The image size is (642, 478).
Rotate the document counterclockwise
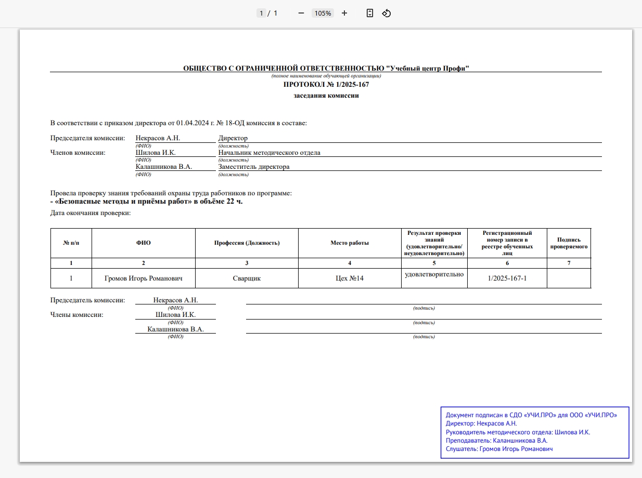[386, 13]
